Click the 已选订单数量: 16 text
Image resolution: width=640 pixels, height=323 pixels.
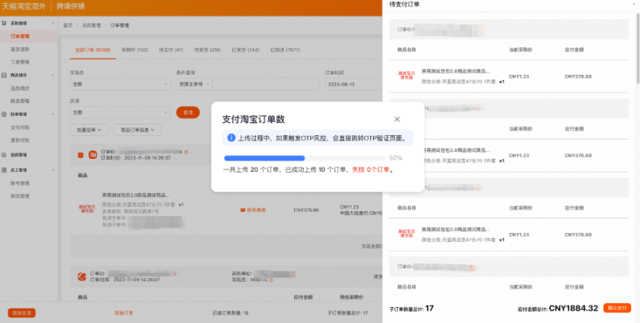230,313
